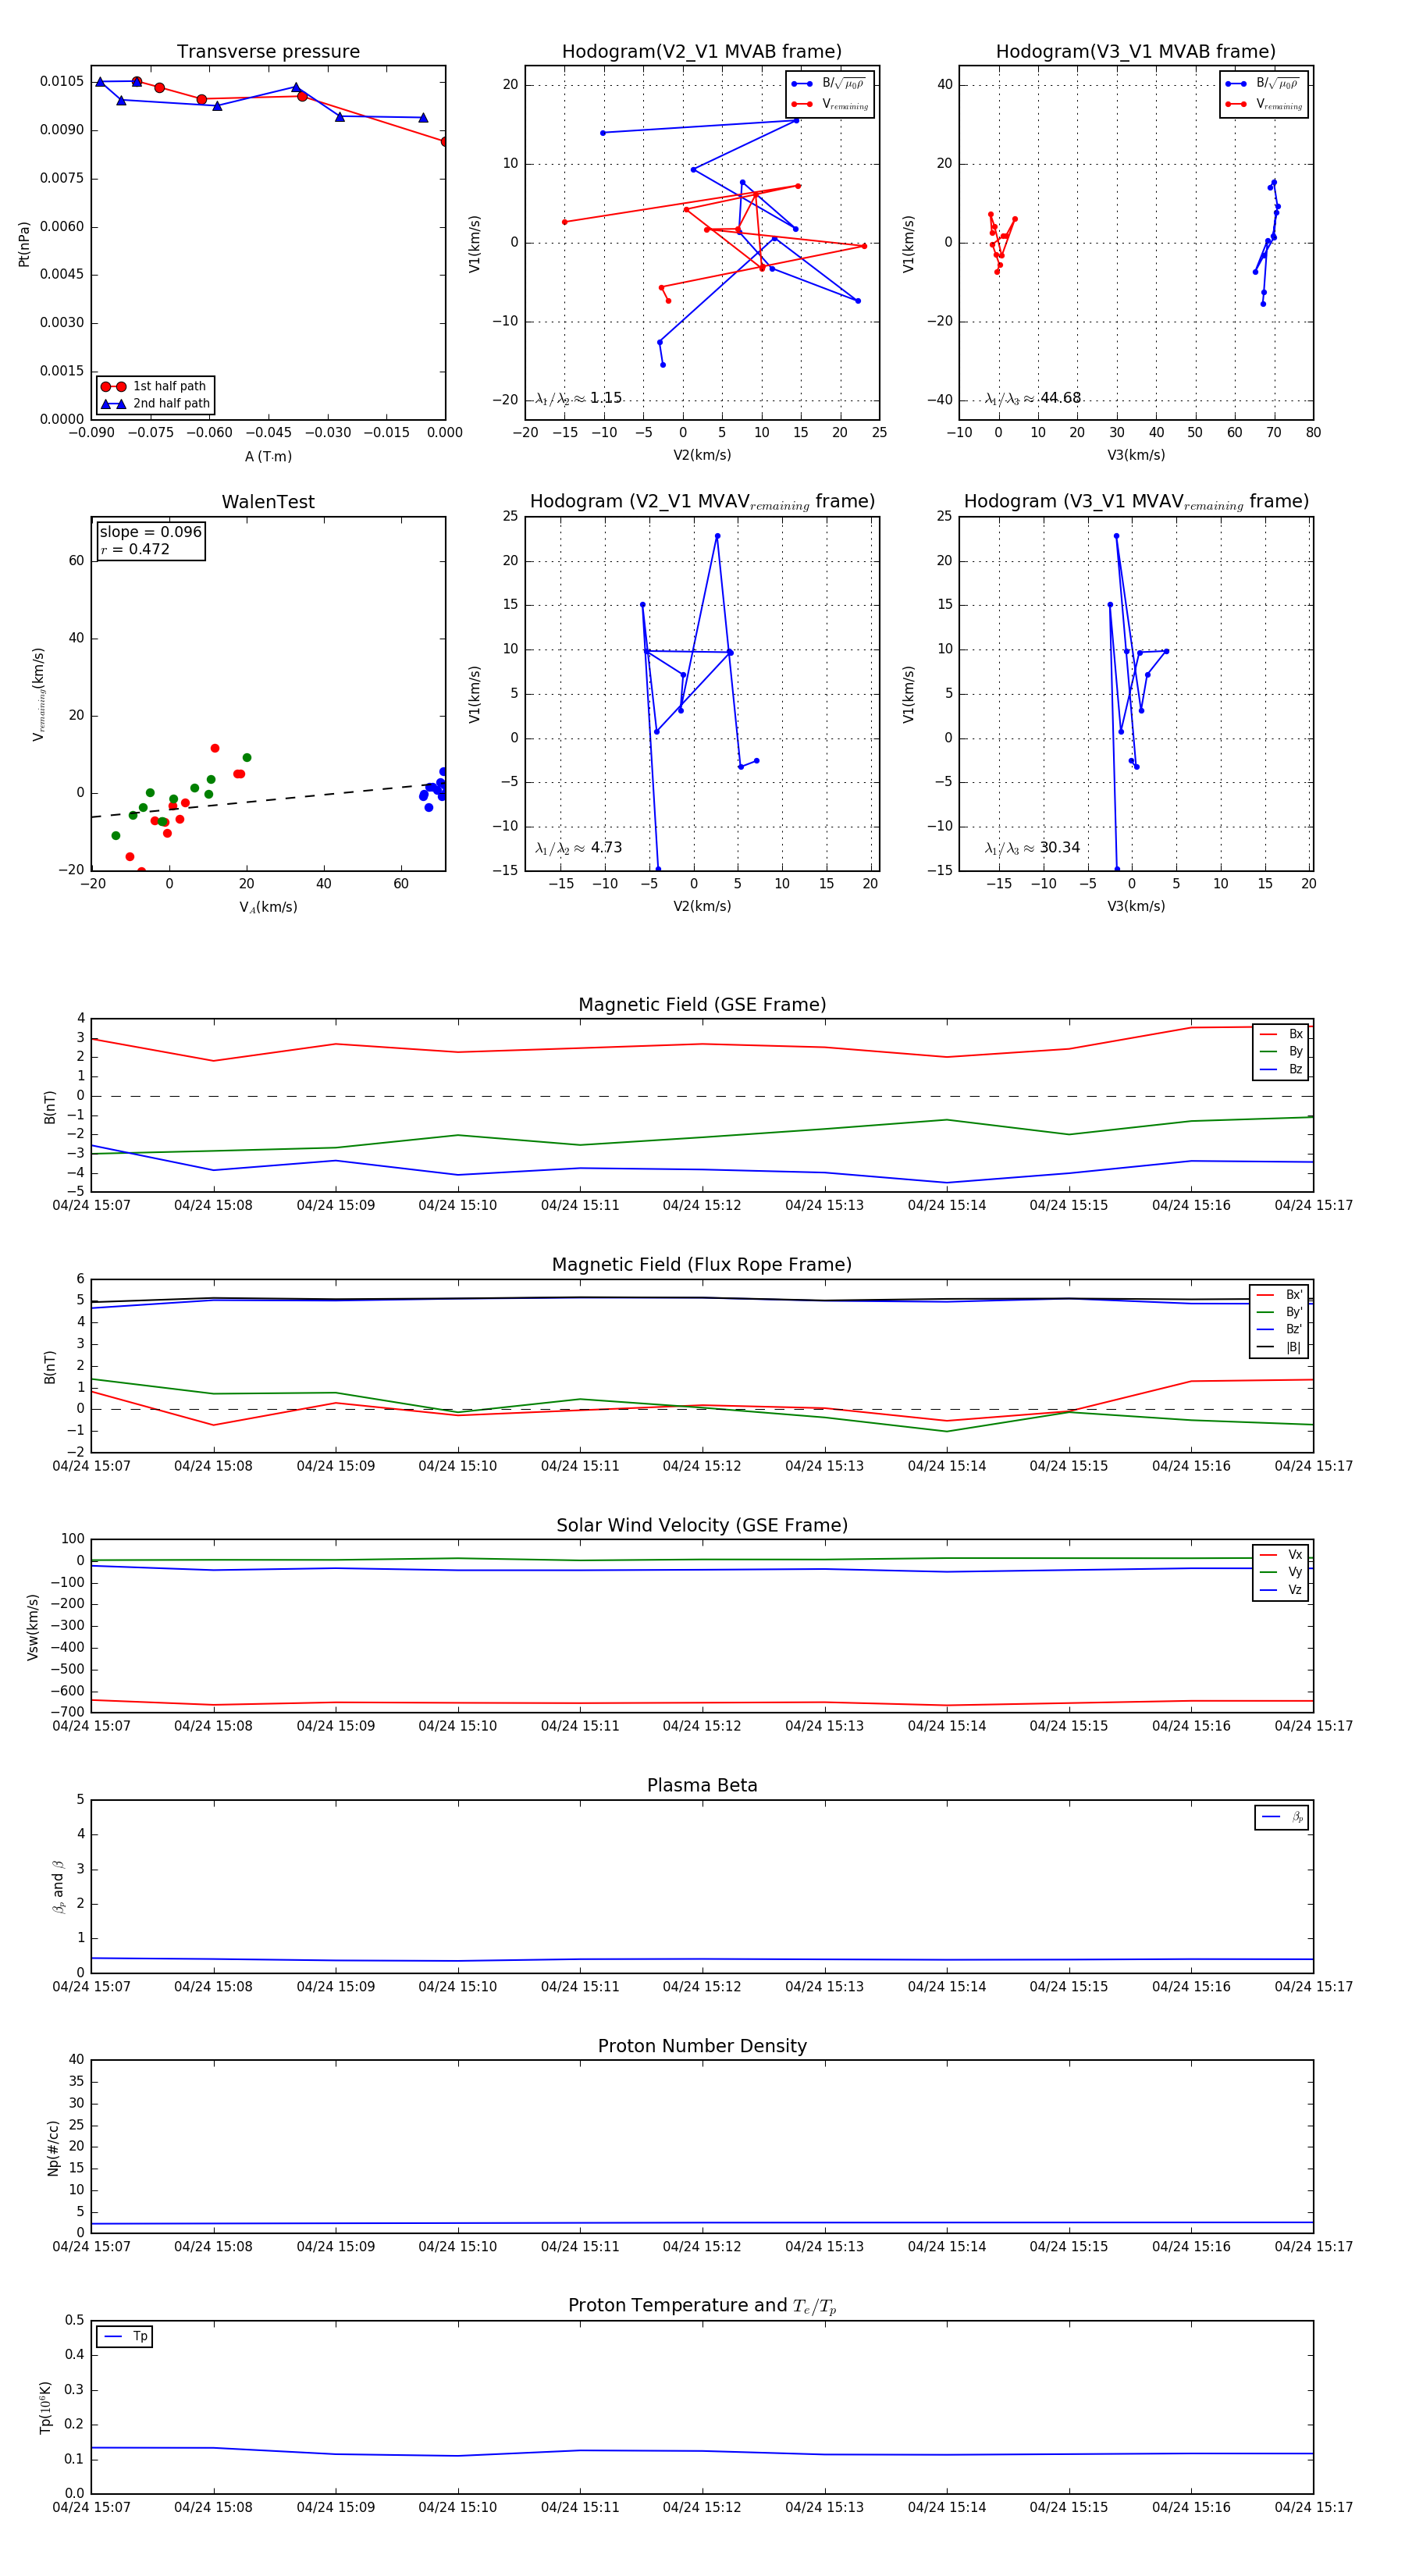Select the Bx' legend entry in Flux Rope plot
Viewport: 1405px width, 2576px height.
click(1279, 1295)
